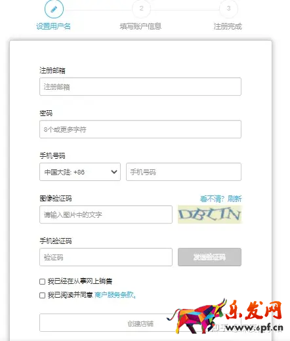This screenshot has width=290, height=341.
Task: Click the 注册完成 step label
Action: (228, 26)
